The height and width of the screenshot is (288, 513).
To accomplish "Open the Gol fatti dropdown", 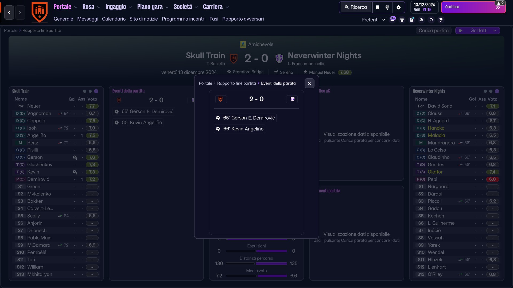I will click(478, 30).
